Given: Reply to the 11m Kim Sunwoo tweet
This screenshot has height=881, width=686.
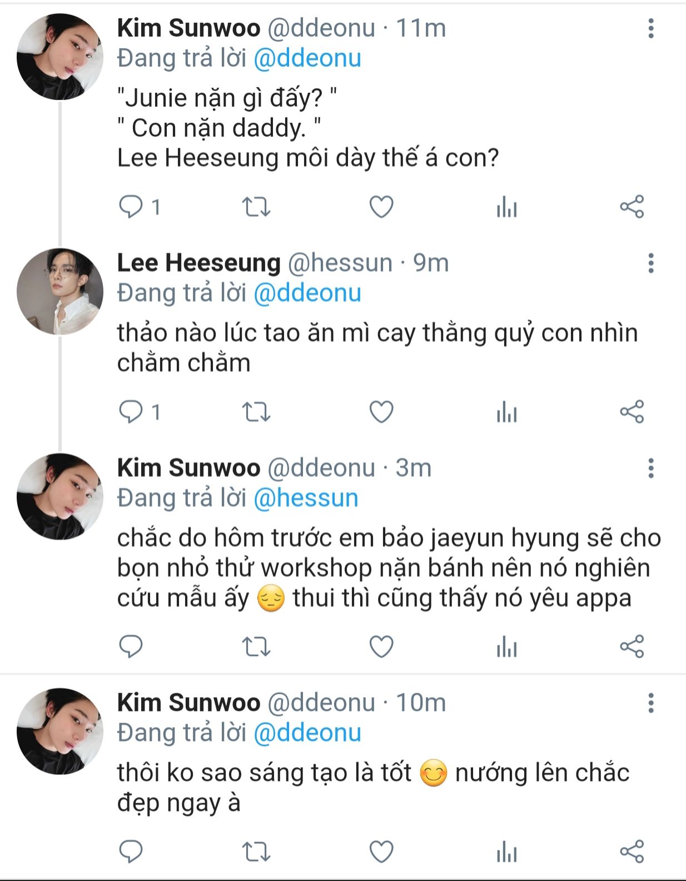Looking at the screenshot, I should click(131, 207).
